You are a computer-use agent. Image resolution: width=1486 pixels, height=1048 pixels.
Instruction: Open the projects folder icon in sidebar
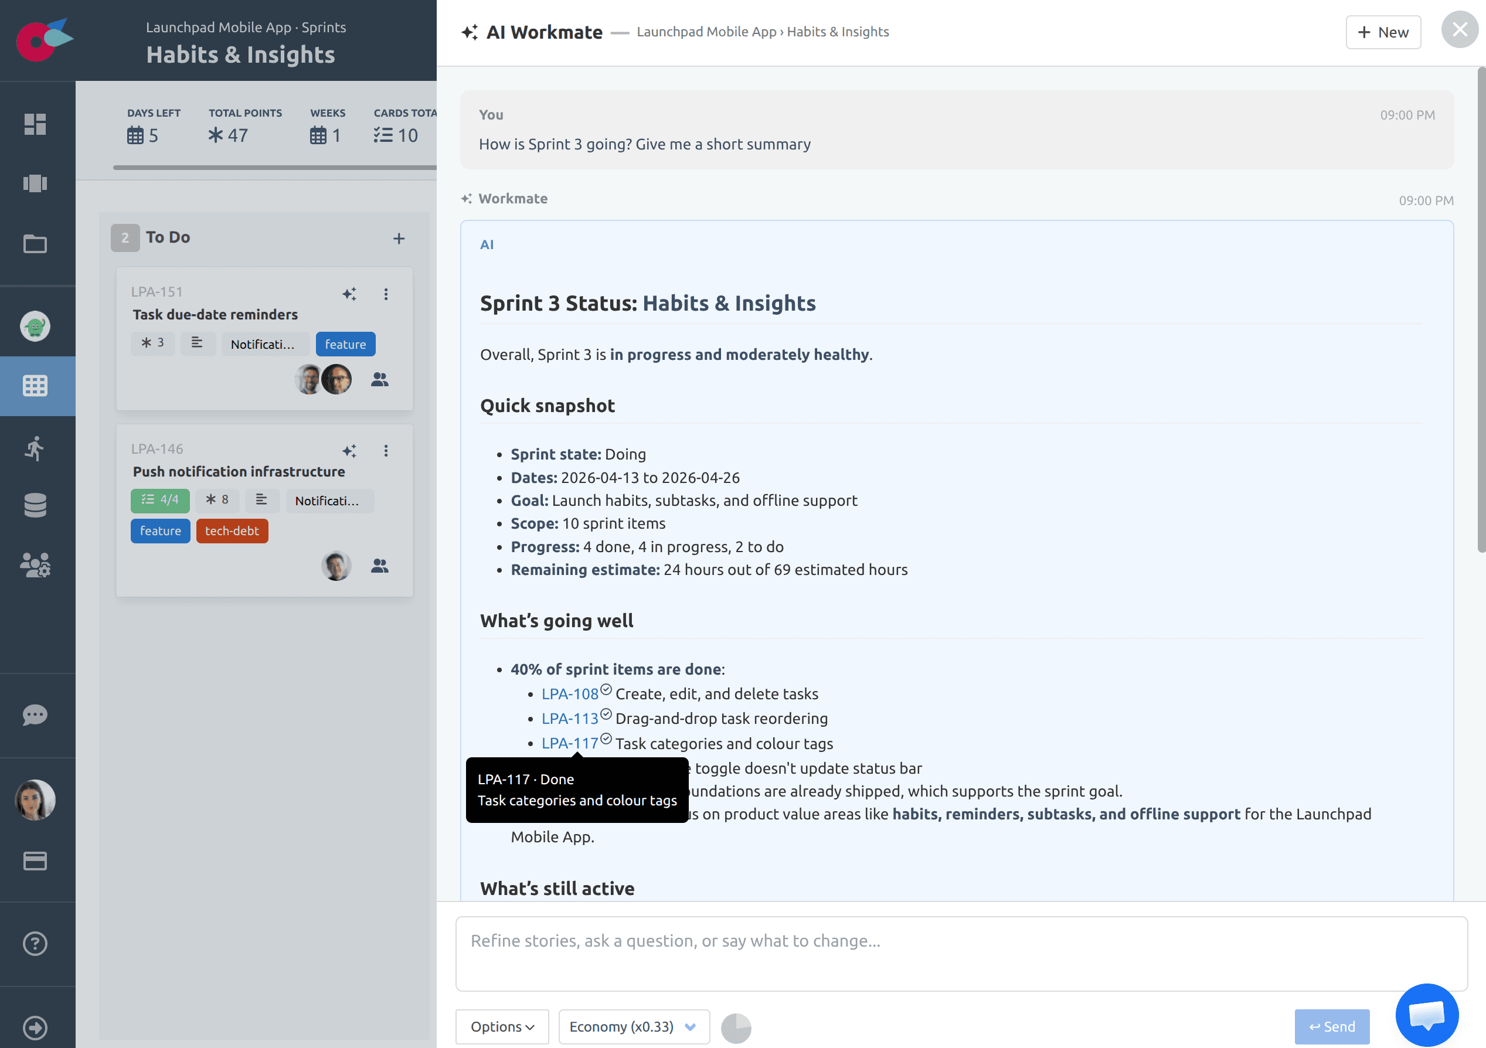(x=36, y=244)
